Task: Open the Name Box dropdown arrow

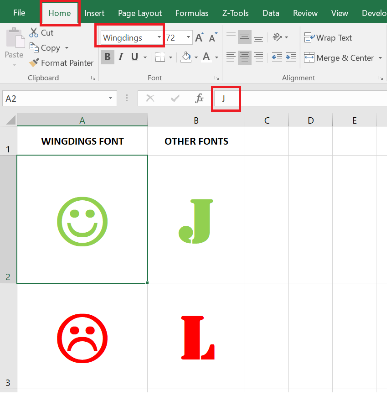Action: coord(110,98)
